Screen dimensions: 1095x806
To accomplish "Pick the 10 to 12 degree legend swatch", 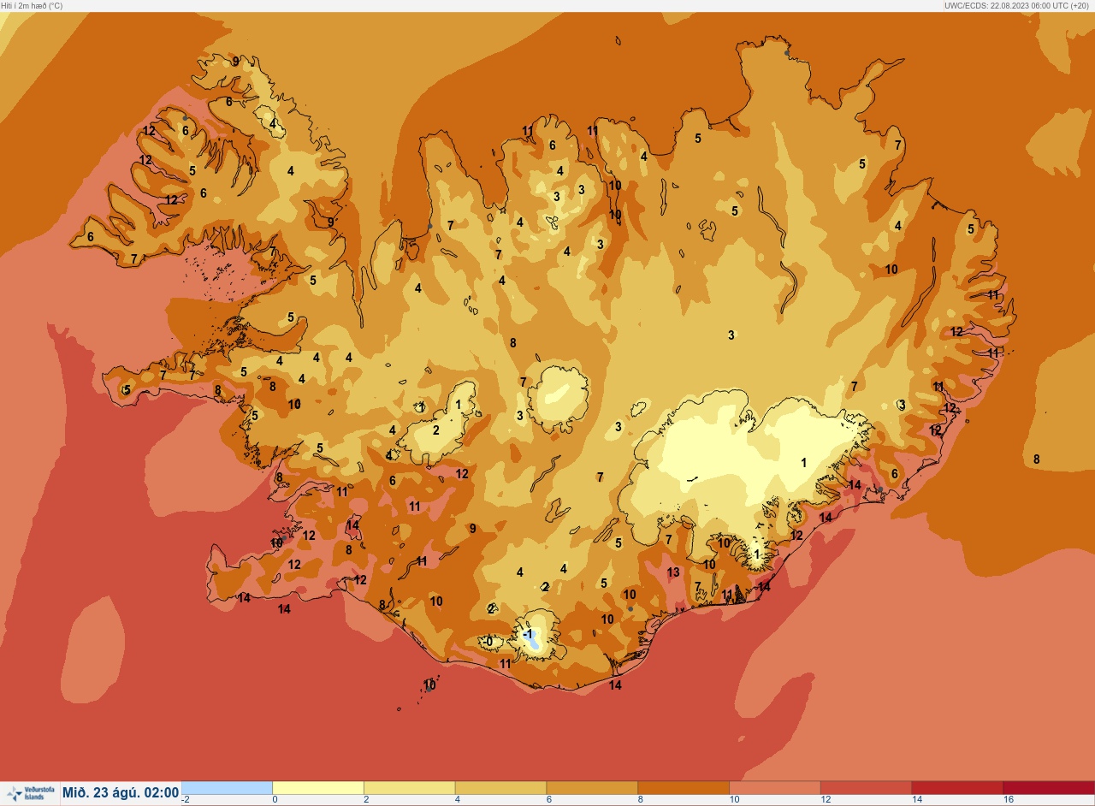I will 775,787.
